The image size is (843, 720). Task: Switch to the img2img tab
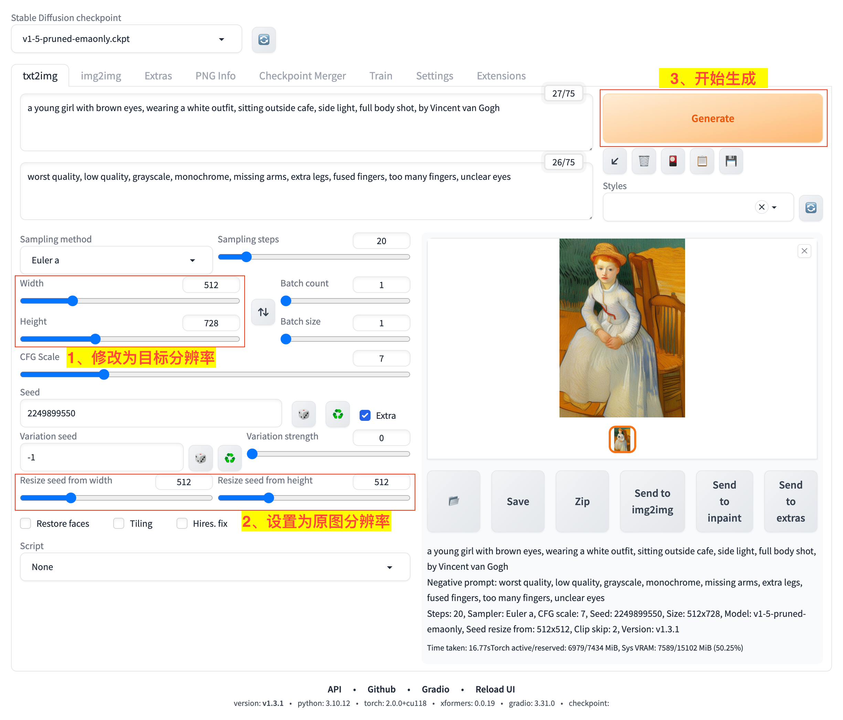click(101, 76)
